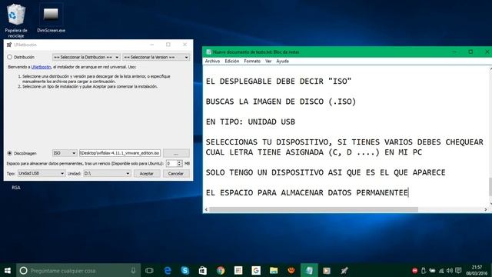Switch to the Notepad taskbar icon
Image resolution: width=492 pixels, height=277 pixels.
(309, 270)
